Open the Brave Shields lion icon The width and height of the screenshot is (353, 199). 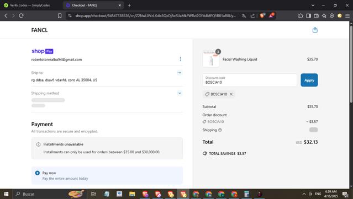[262, 15]
